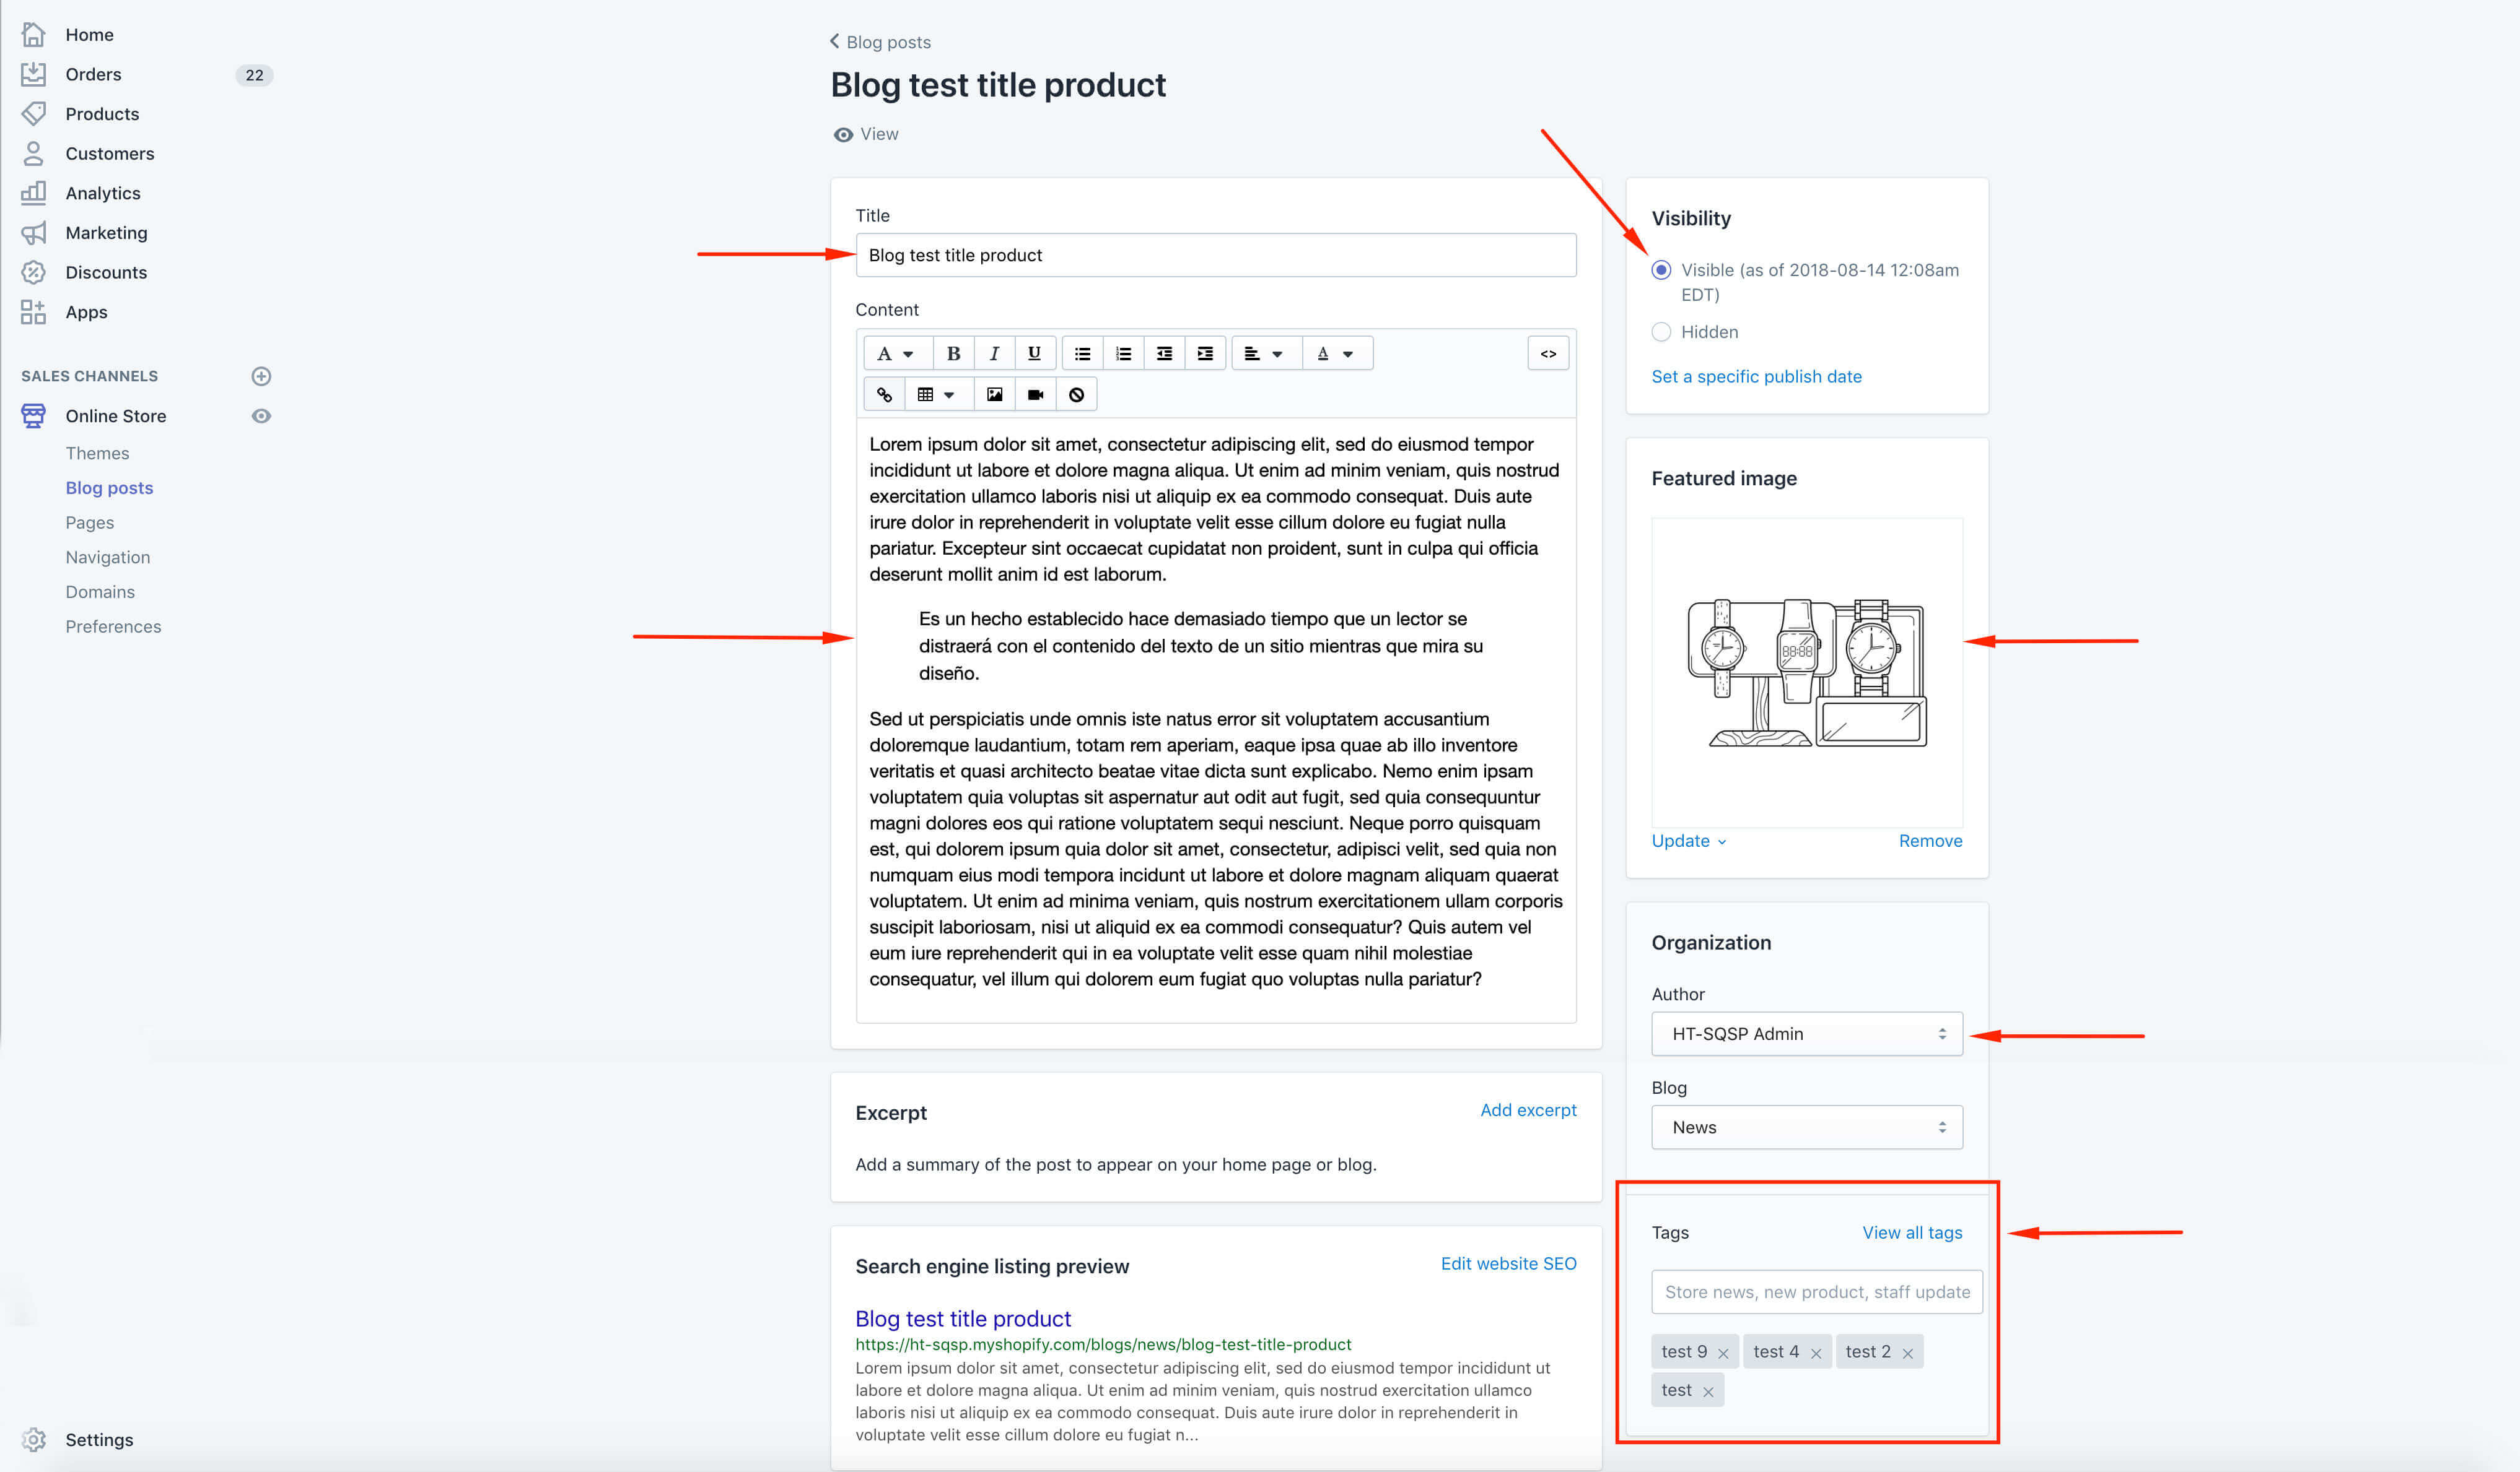Select the Visible radio option

coord(1661,270)
